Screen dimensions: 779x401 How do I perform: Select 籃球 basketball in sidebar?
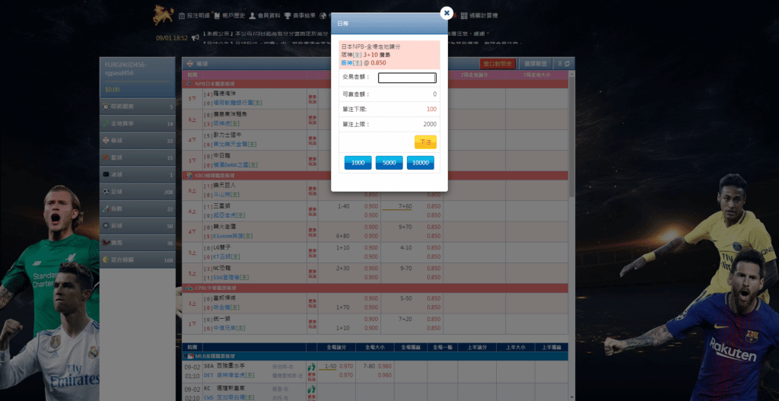coord(138,158)
